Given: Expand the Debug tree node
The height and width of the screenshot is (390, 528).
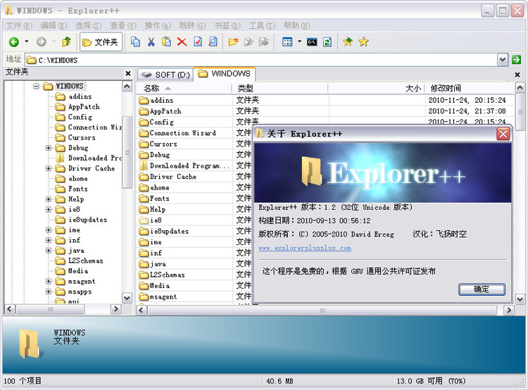Looking at the screenshot, I should 49,148.
